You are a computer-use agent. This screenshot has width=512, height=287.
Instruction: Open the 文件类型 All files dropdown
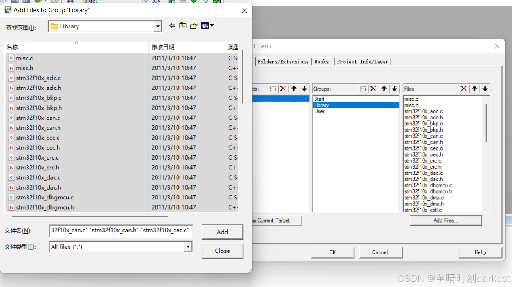tap(188, 247)
